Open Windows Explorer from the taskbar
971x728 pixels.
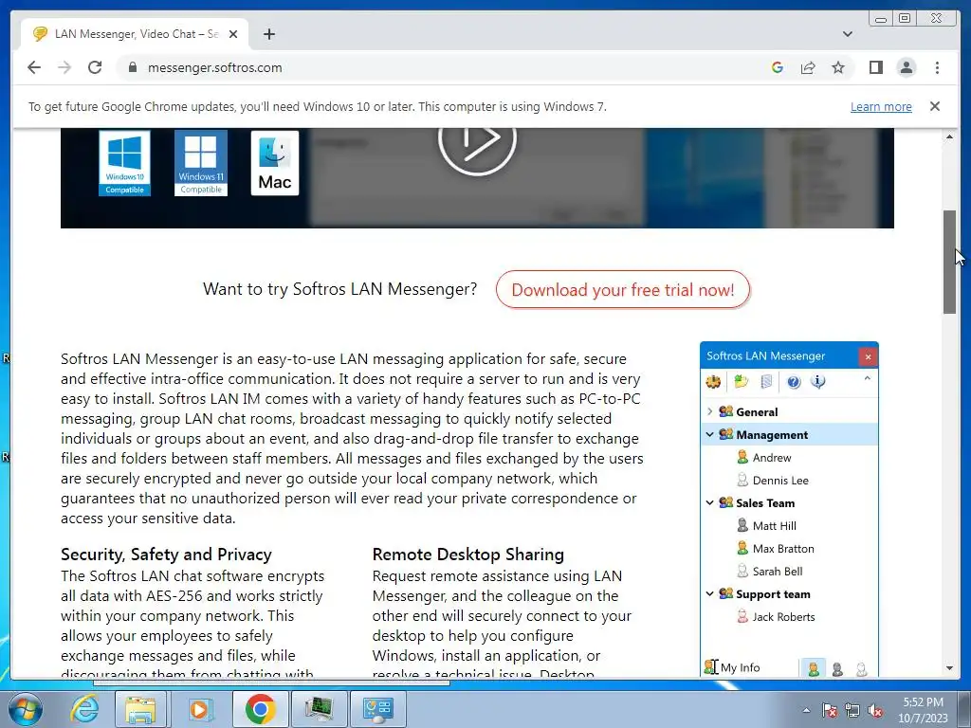pos(140,709)
